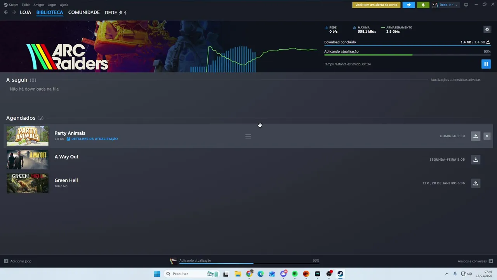The width and height of the screenshot is (497, 280).
Task: Switch to the LOJA tab
Action: pyautogui.click(x=25, y=12)
